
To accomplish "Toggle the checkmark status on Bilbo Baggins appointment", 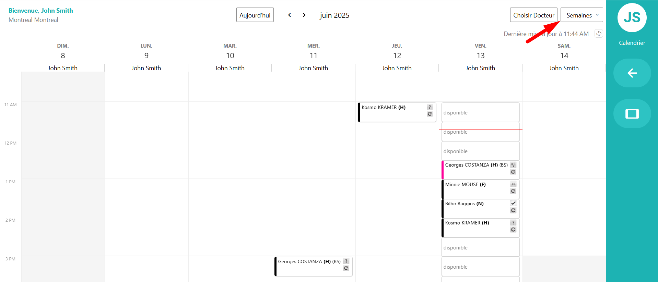I will 513,203.
